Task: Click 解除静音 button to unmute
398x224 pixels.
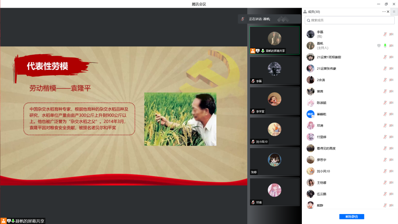Action: pyautogui.click(x=351, y=217)
